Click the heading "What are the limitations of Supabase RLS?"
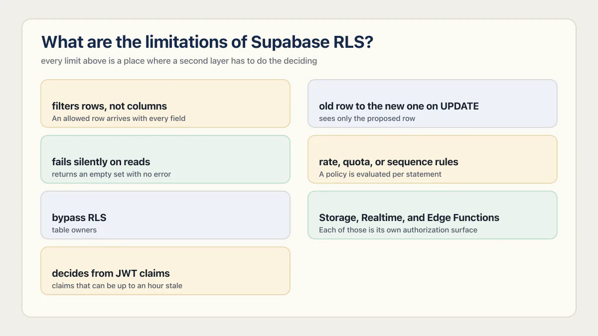 pyautogui.click(x=207, y=42)
